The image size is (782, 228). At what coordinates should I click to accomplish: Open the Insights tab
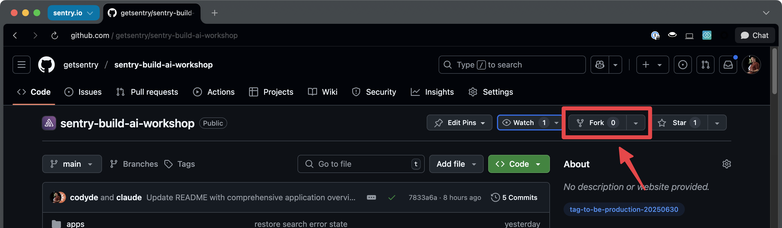(432, 92)
